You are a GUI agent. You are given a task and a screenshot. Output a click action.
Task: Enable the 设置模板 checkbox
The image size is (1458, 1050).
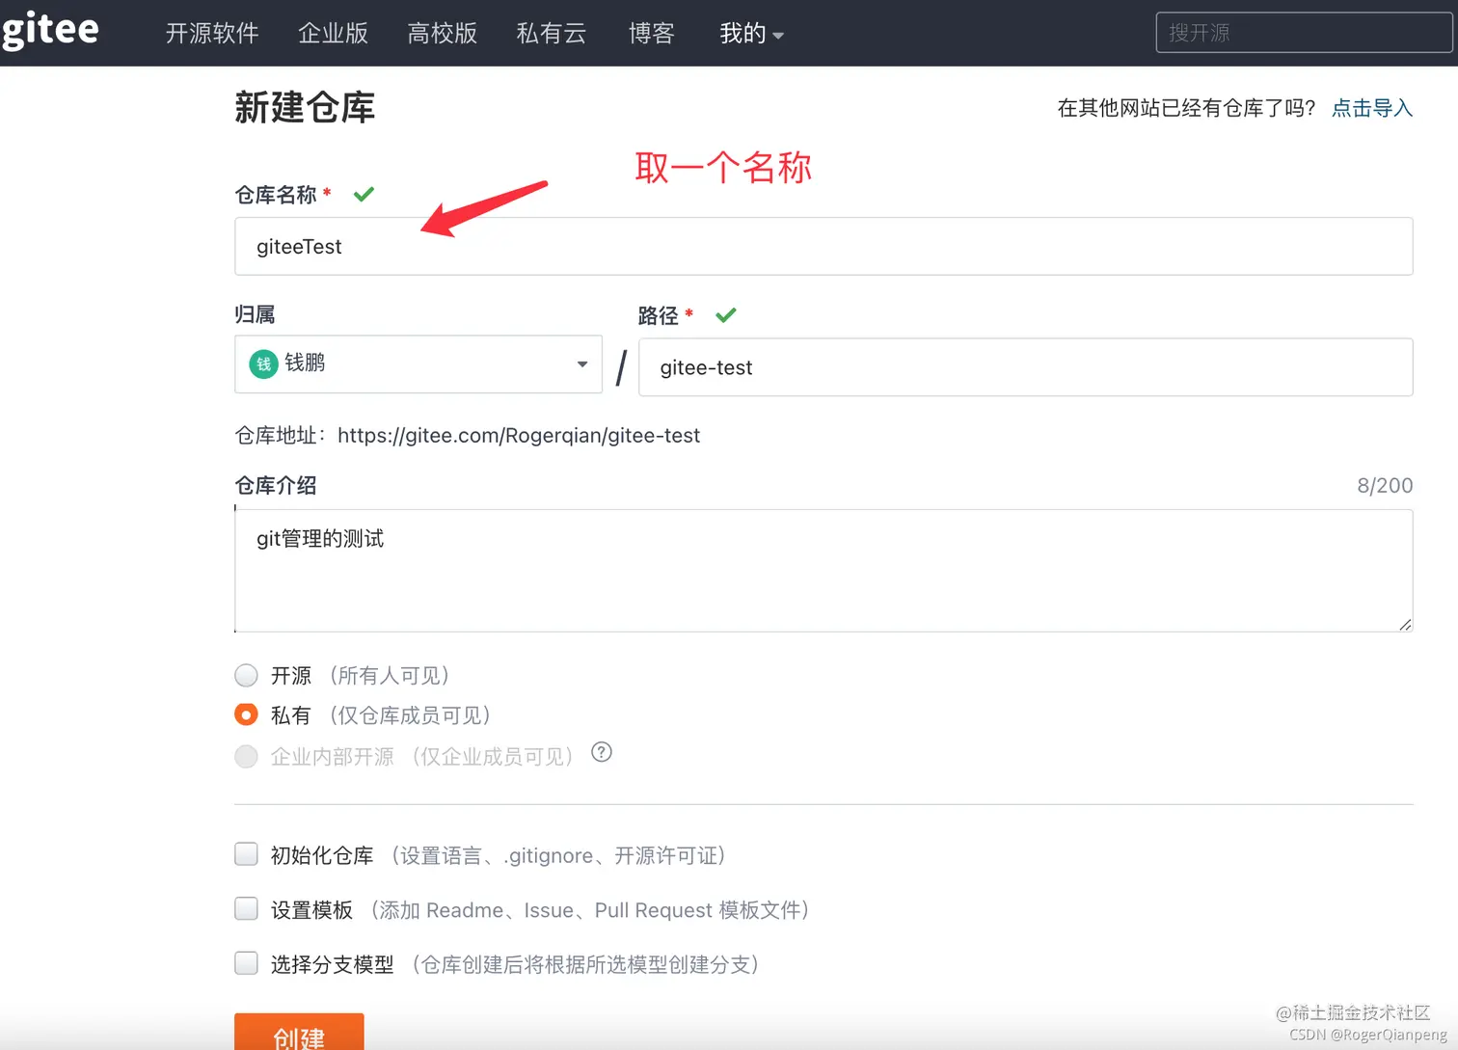246,908
